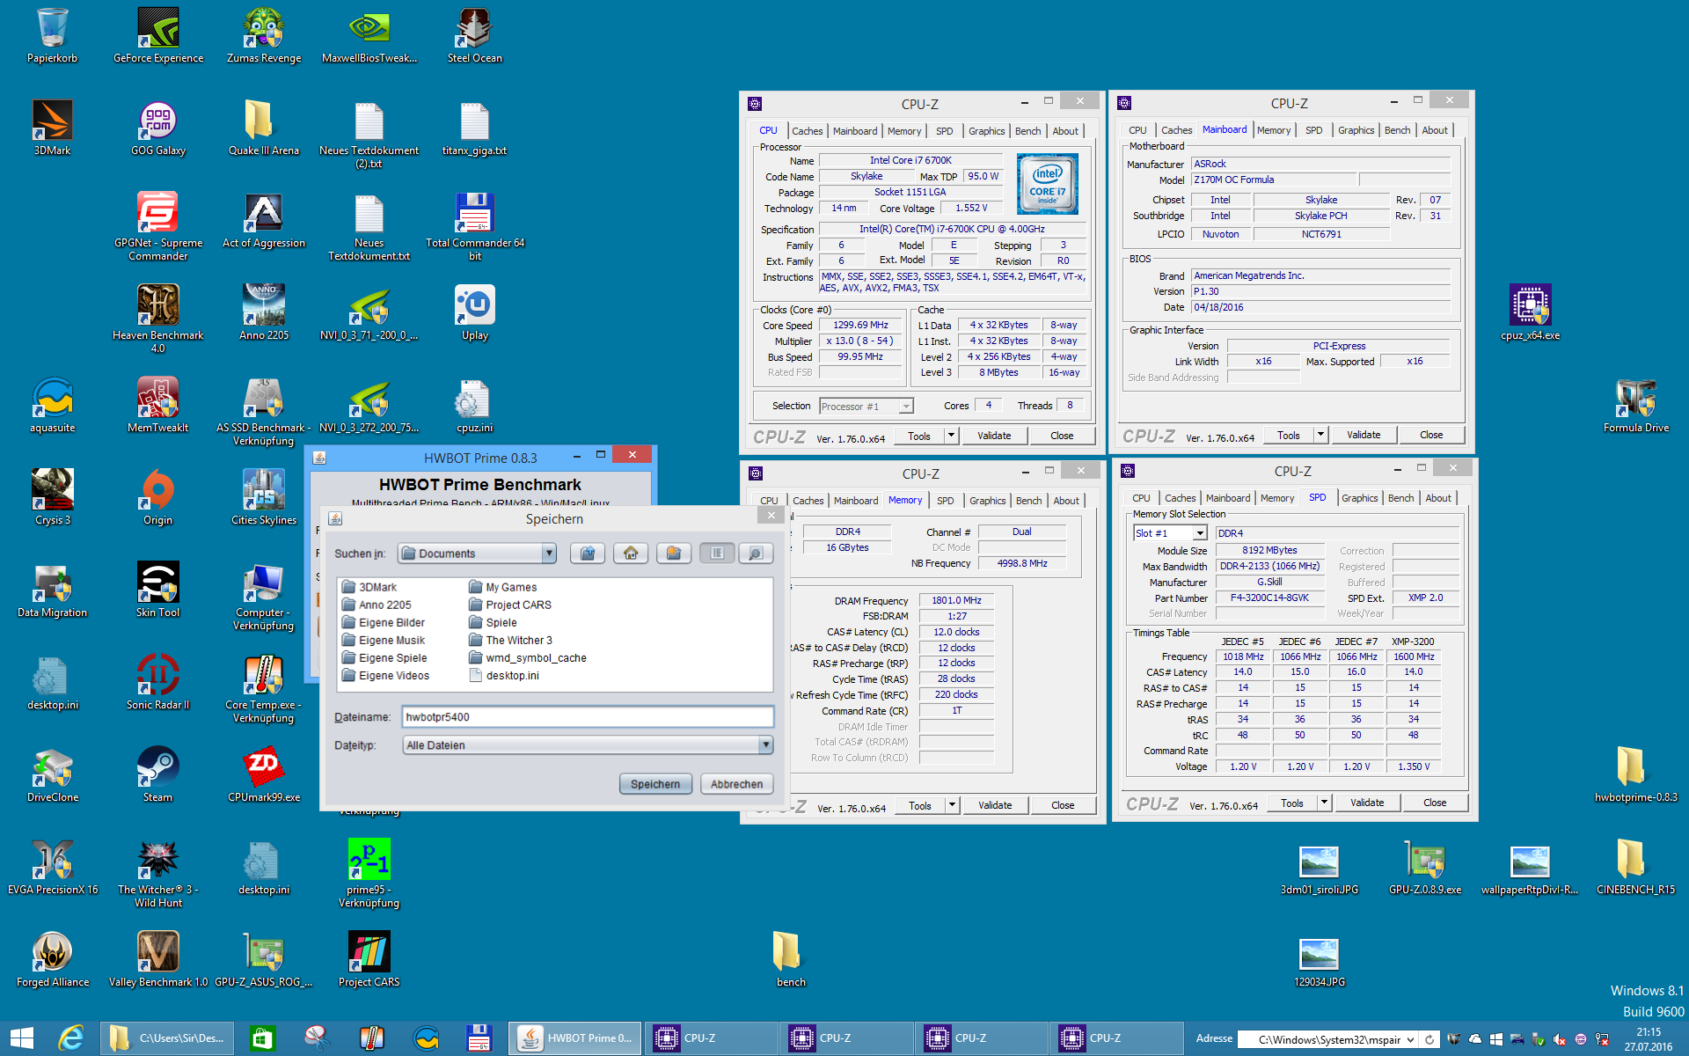Screen dimensions: 1689x1056
Task: Open taskbar Adresse path dropdown
Action: (1411, 1039)
